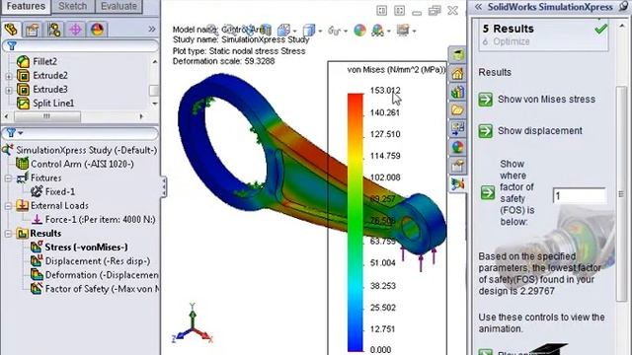Collapse the Results folder
The width and height of the screenshot is (632, 355).
(x=9, y=234)
